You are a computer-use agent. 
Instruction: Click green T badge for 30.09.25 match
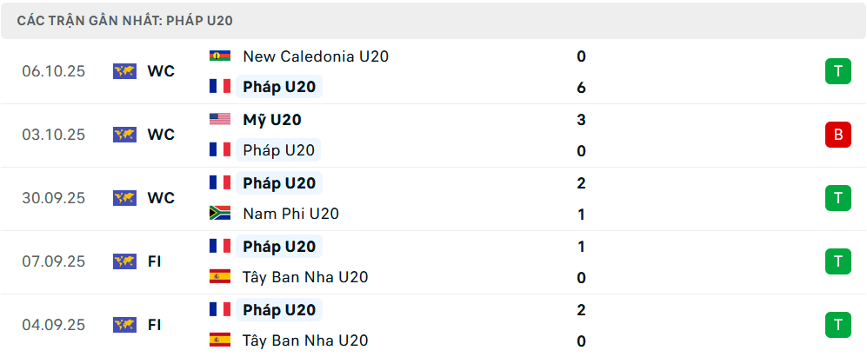point(837,198)
